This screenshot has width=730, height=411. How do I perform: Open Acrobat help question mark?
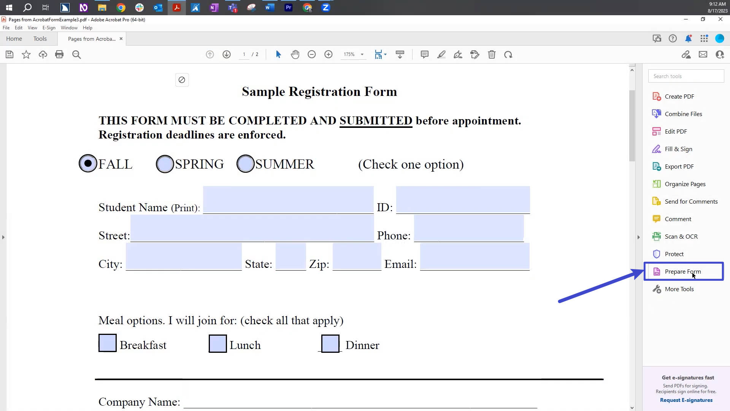[x=673, y=38]
